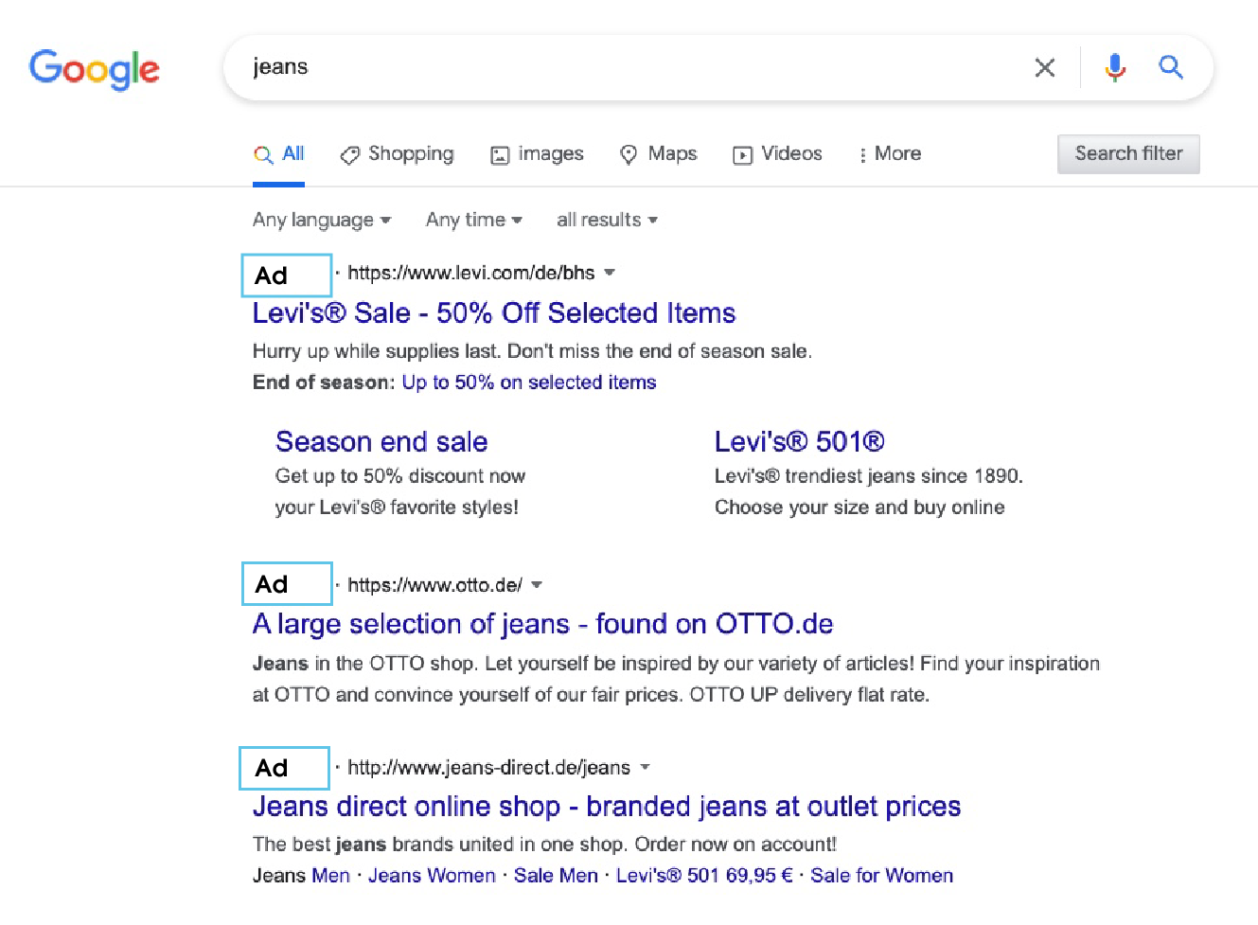The height and width of the screenshot is (925, 1258).
Task: Open 'Up to 50% on selected items' link
Action: point(529,382)
